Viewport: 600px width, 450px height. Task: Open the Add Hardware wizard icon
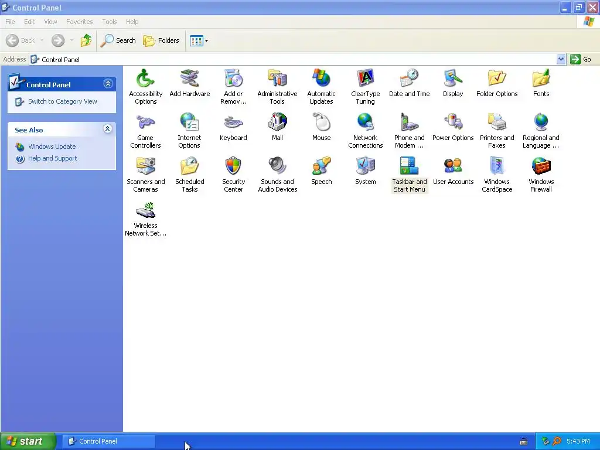pyautogui.click(x=189, y=83)
